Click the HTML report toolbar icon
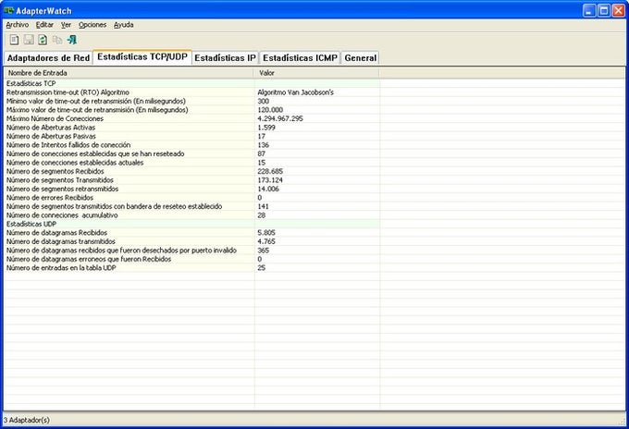The width and height of the screenshot is (629, 429). [x=14, y=40]
